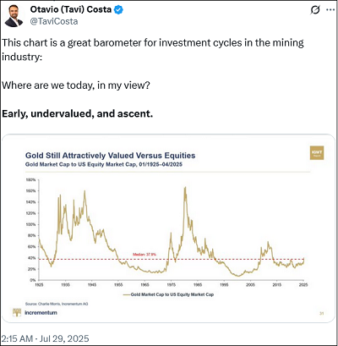This screenshot has height=346, width=338.
Task: Click the Incrementum tree logo icon
Action: click(17, 312)
